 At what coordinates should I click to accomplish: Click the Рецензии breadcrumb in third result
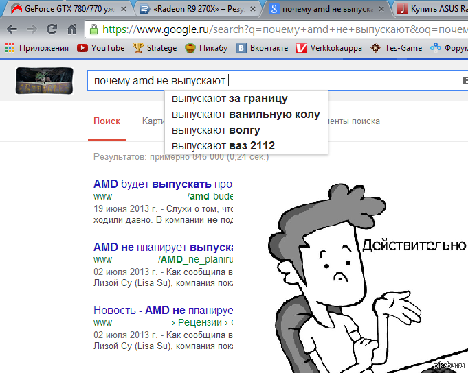pos(200,322)
